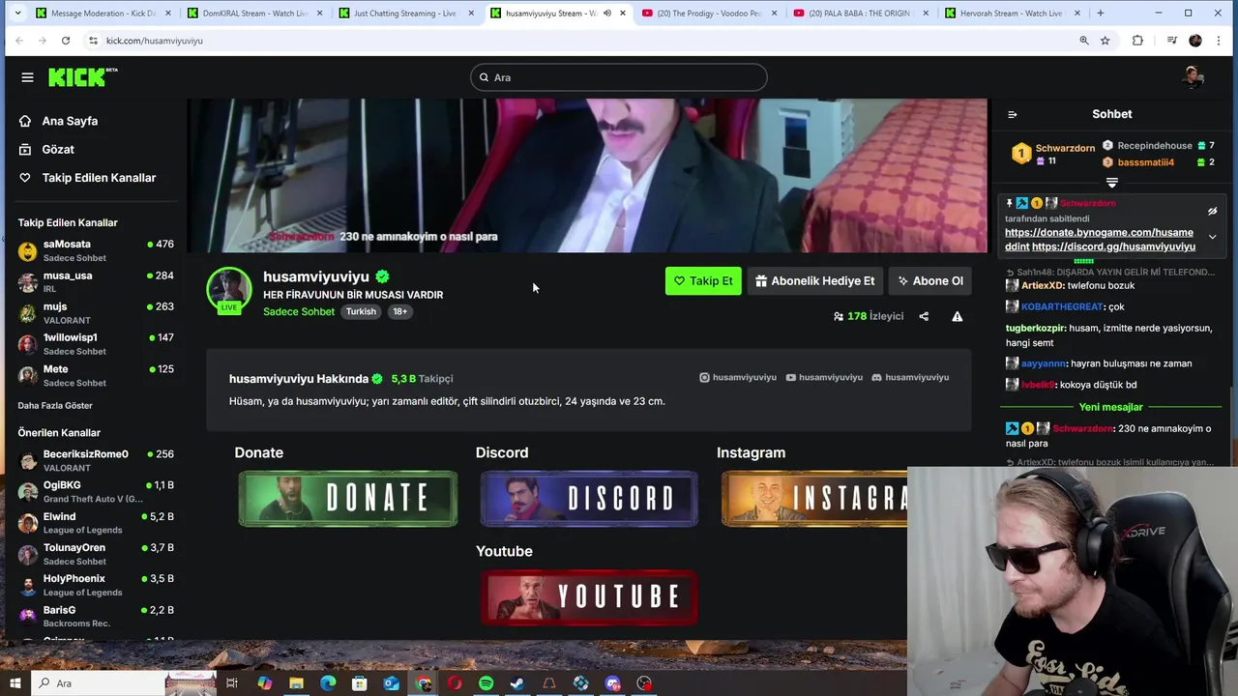The height and width of the screenshot is (696, 1238).
Task: Click the DONATE banner image
Action: pos(348,499)
